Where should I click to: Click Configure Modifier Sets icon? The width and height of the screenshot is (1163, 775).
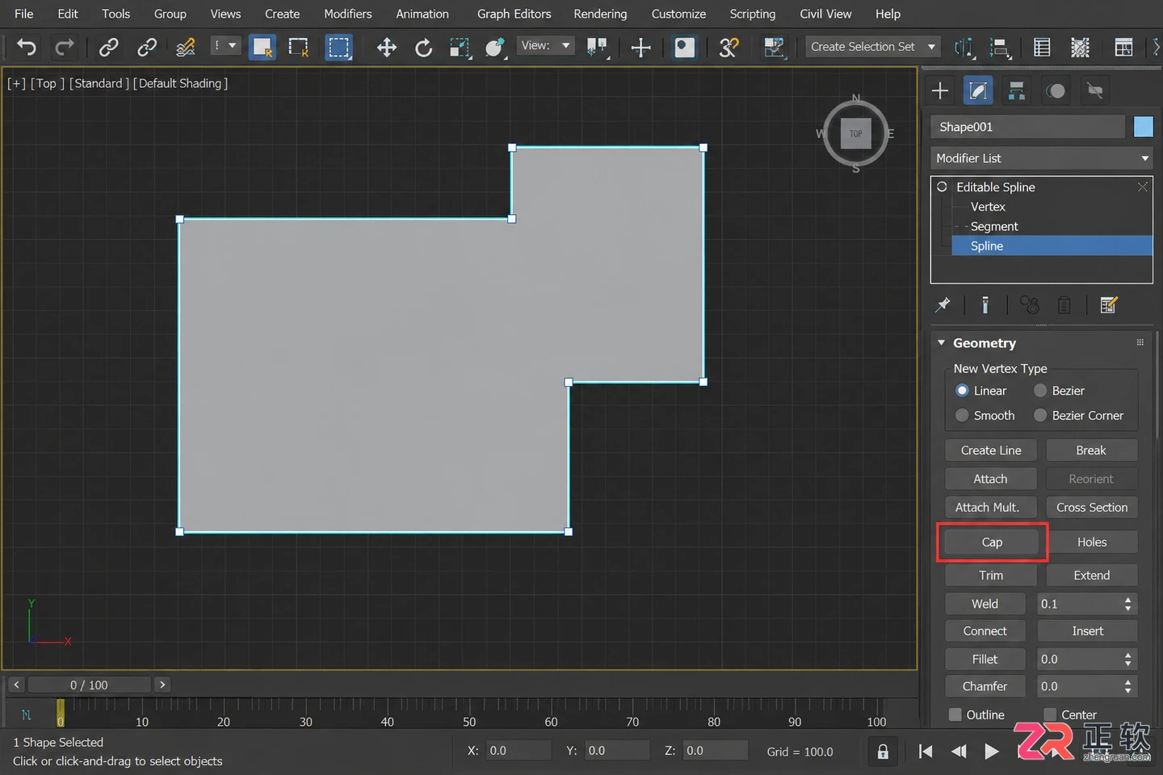pos(1109,305)
